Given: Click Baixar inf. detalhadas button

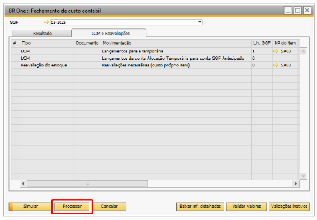Looking at the screenshot, I should [x=200, y=206].
